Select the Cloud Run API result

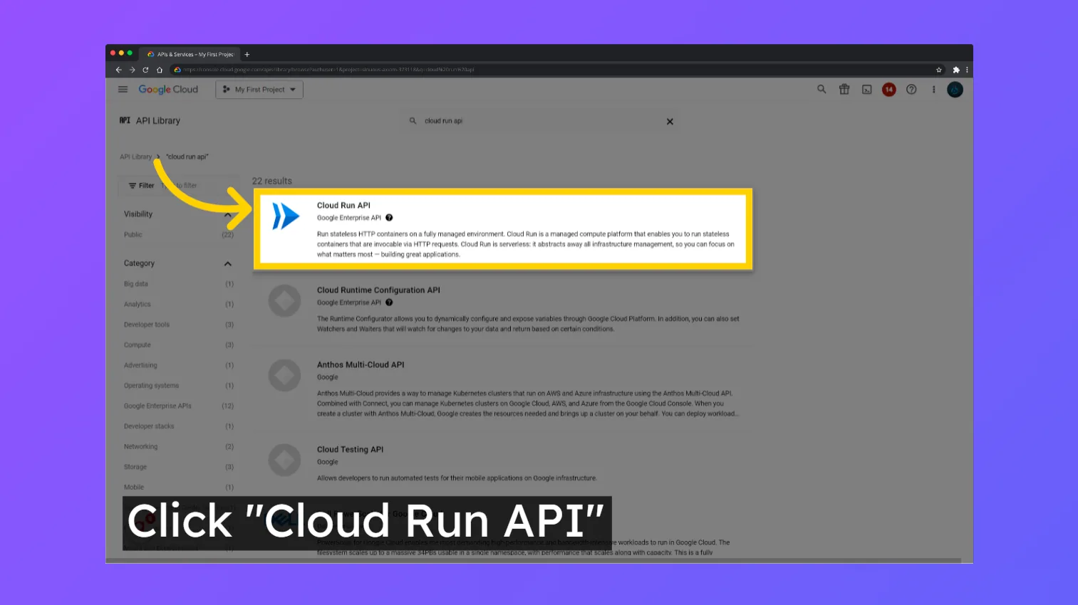pyautogui.click(x=503, y=229)
